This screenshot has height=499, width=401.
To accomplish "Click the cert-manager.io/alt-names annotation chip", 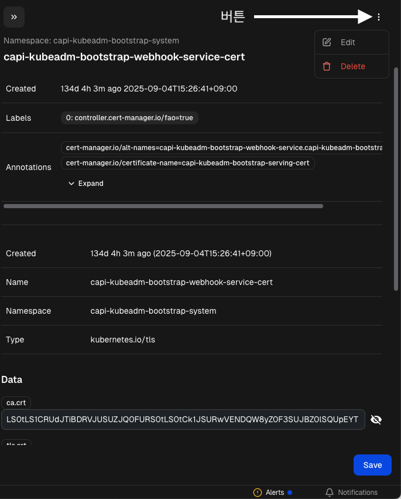I will click(x=222, y=148).
